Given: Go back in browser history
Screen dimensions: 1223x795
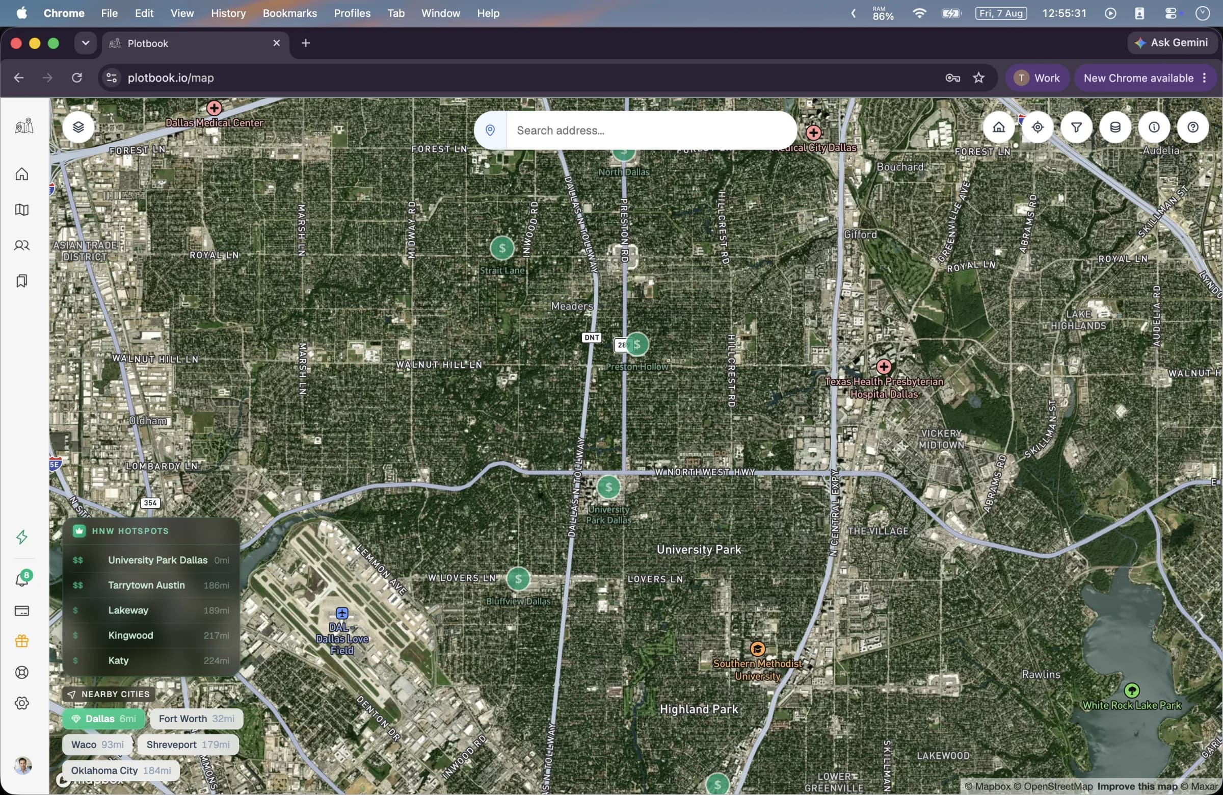Looking at the screenshot, I should (19, 78).
